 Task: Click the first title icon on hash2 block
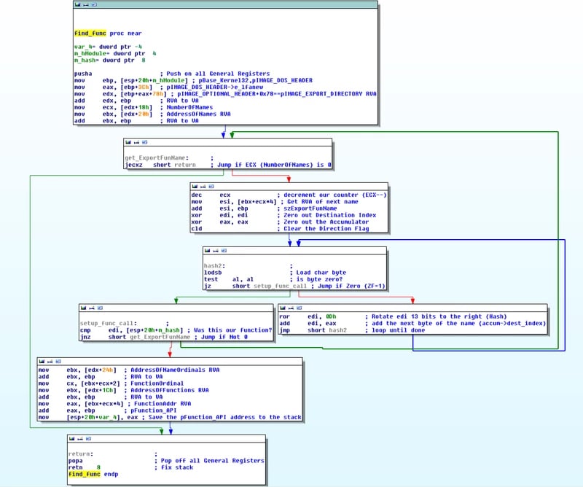pyautogui.click(x=207, y=249)
